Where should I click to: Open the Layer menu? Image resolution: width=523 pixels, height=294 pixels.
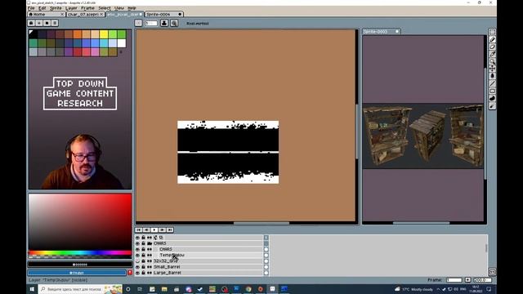coord(71,8)
